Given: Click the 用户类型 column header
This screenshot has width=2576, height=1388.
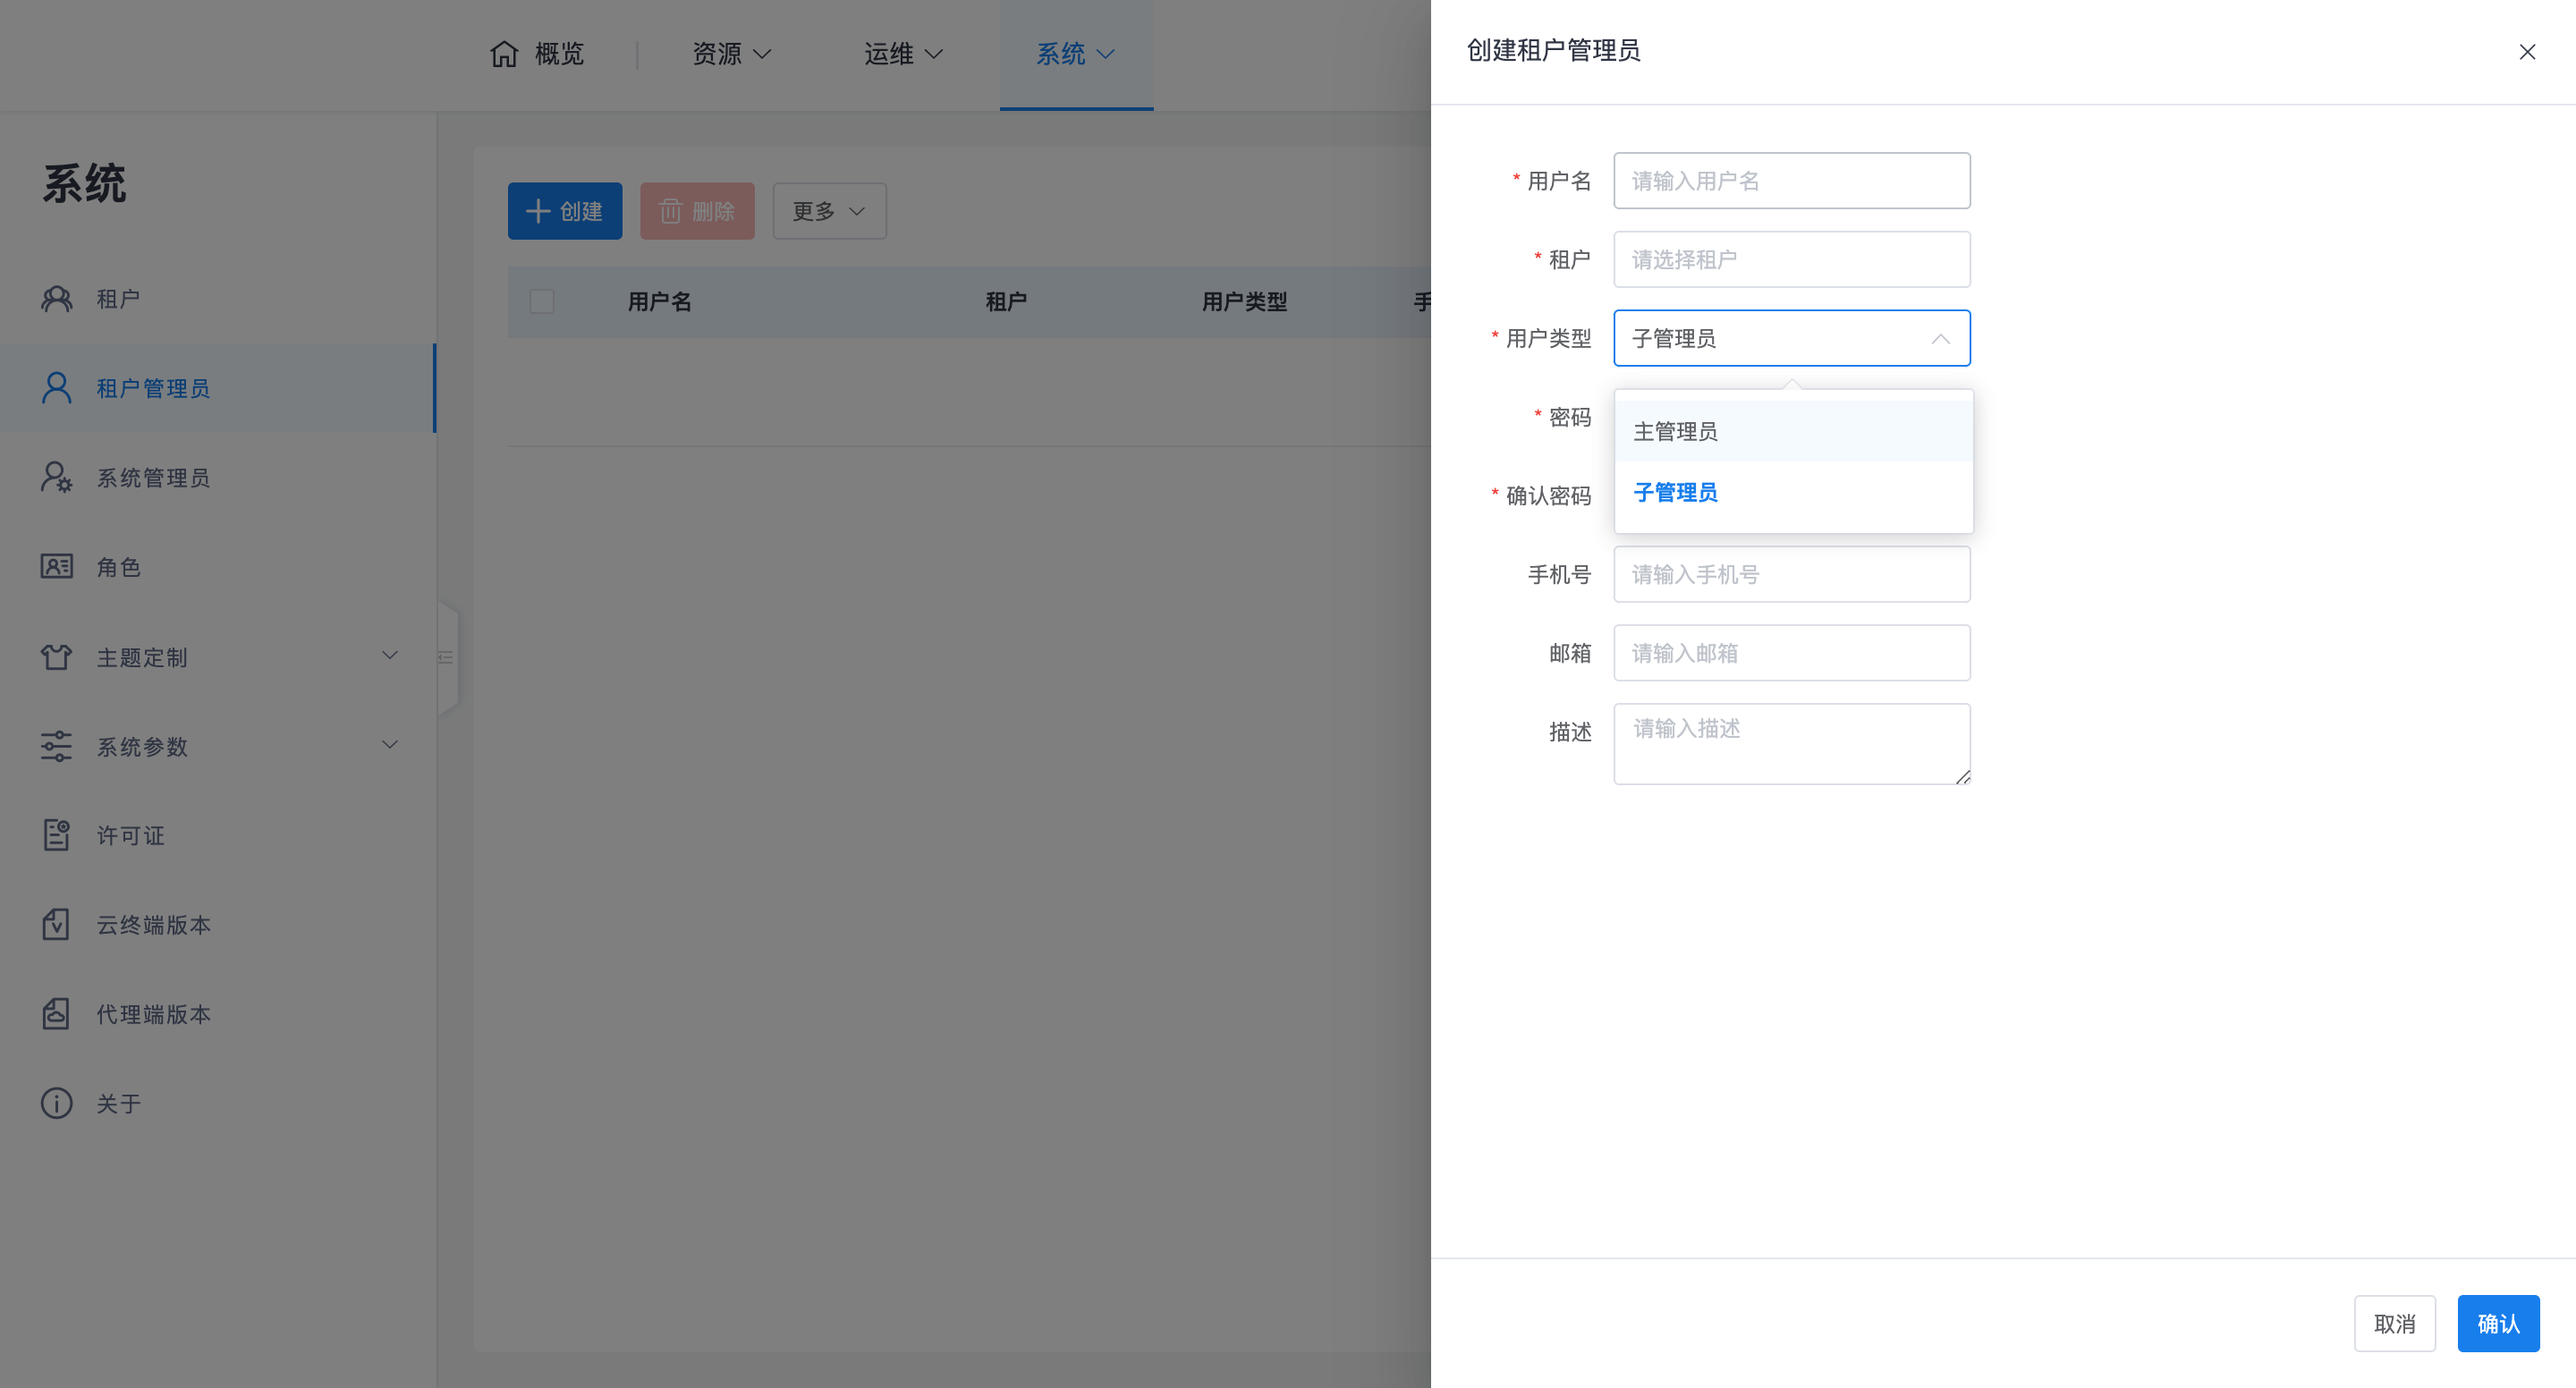Looking at the screenshot, I should (x=1244, y=302).
